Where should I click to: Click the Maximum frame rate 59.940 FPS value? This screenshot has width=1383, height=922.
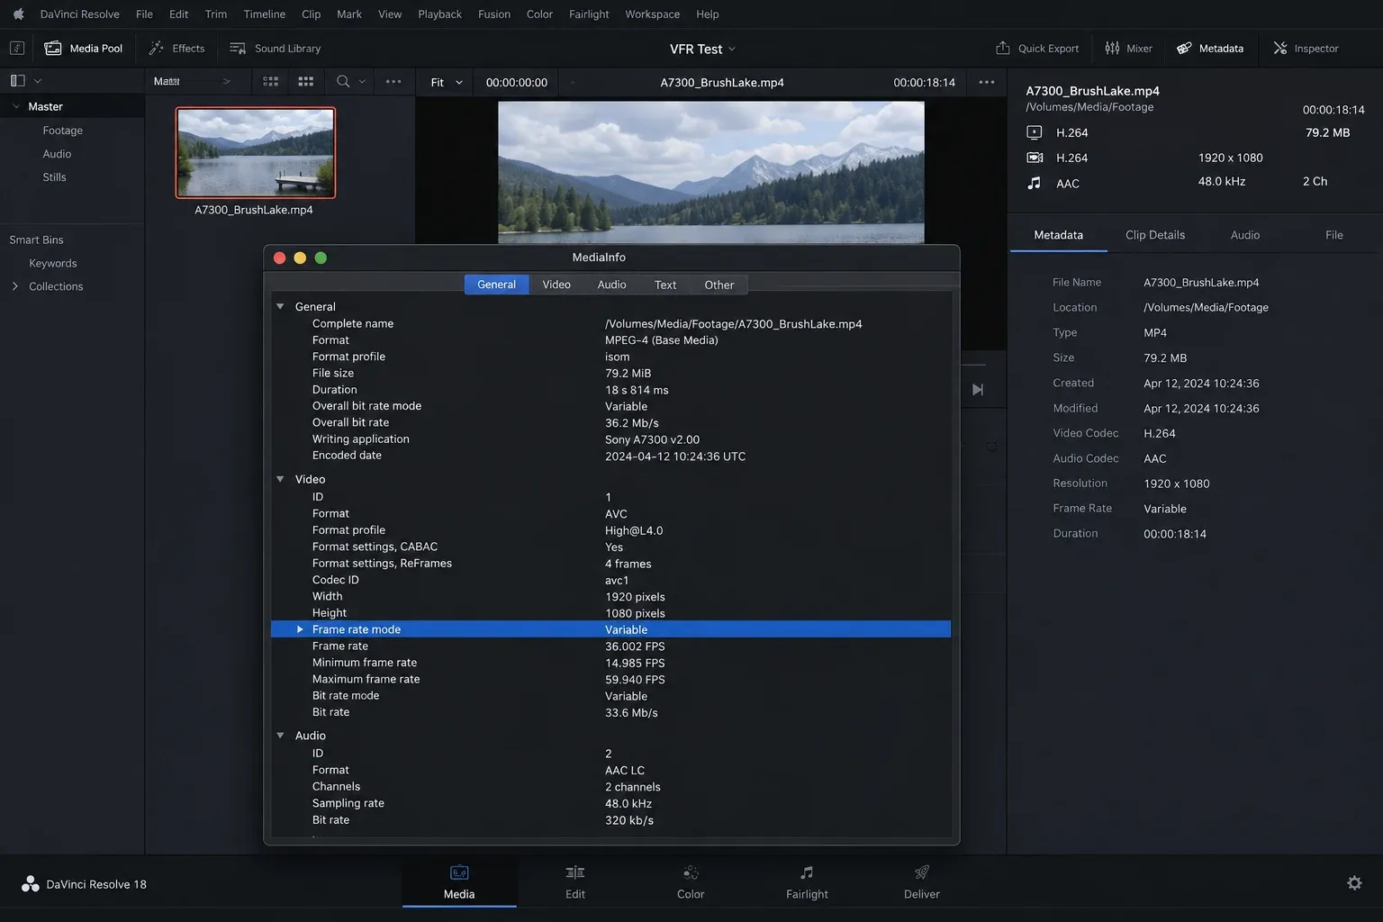[x=635, y=680]
